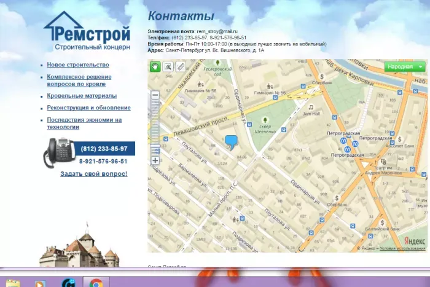Image resolution: width=430 pixels, height=287 pixels.
Task: Open the Кровельные материалы link
Action: [82, 96]
